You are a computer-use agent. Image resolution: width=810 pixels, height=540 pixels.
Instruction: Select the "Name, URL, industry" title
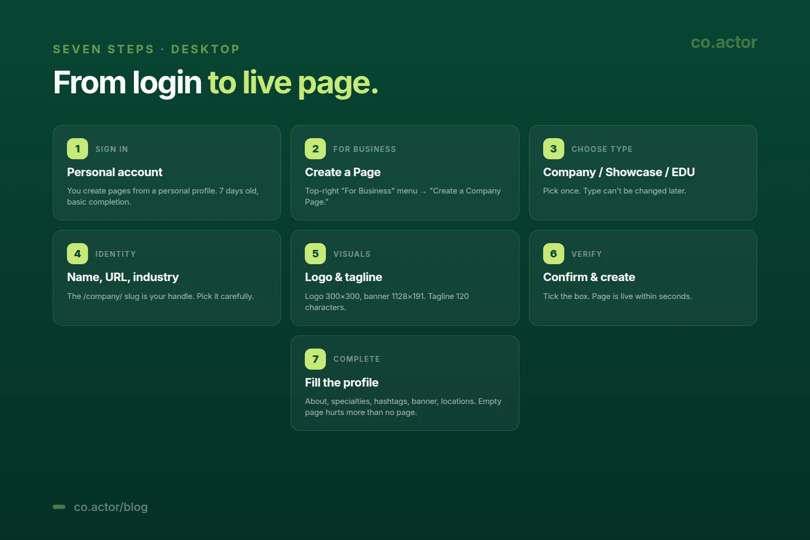click(123, 277)
